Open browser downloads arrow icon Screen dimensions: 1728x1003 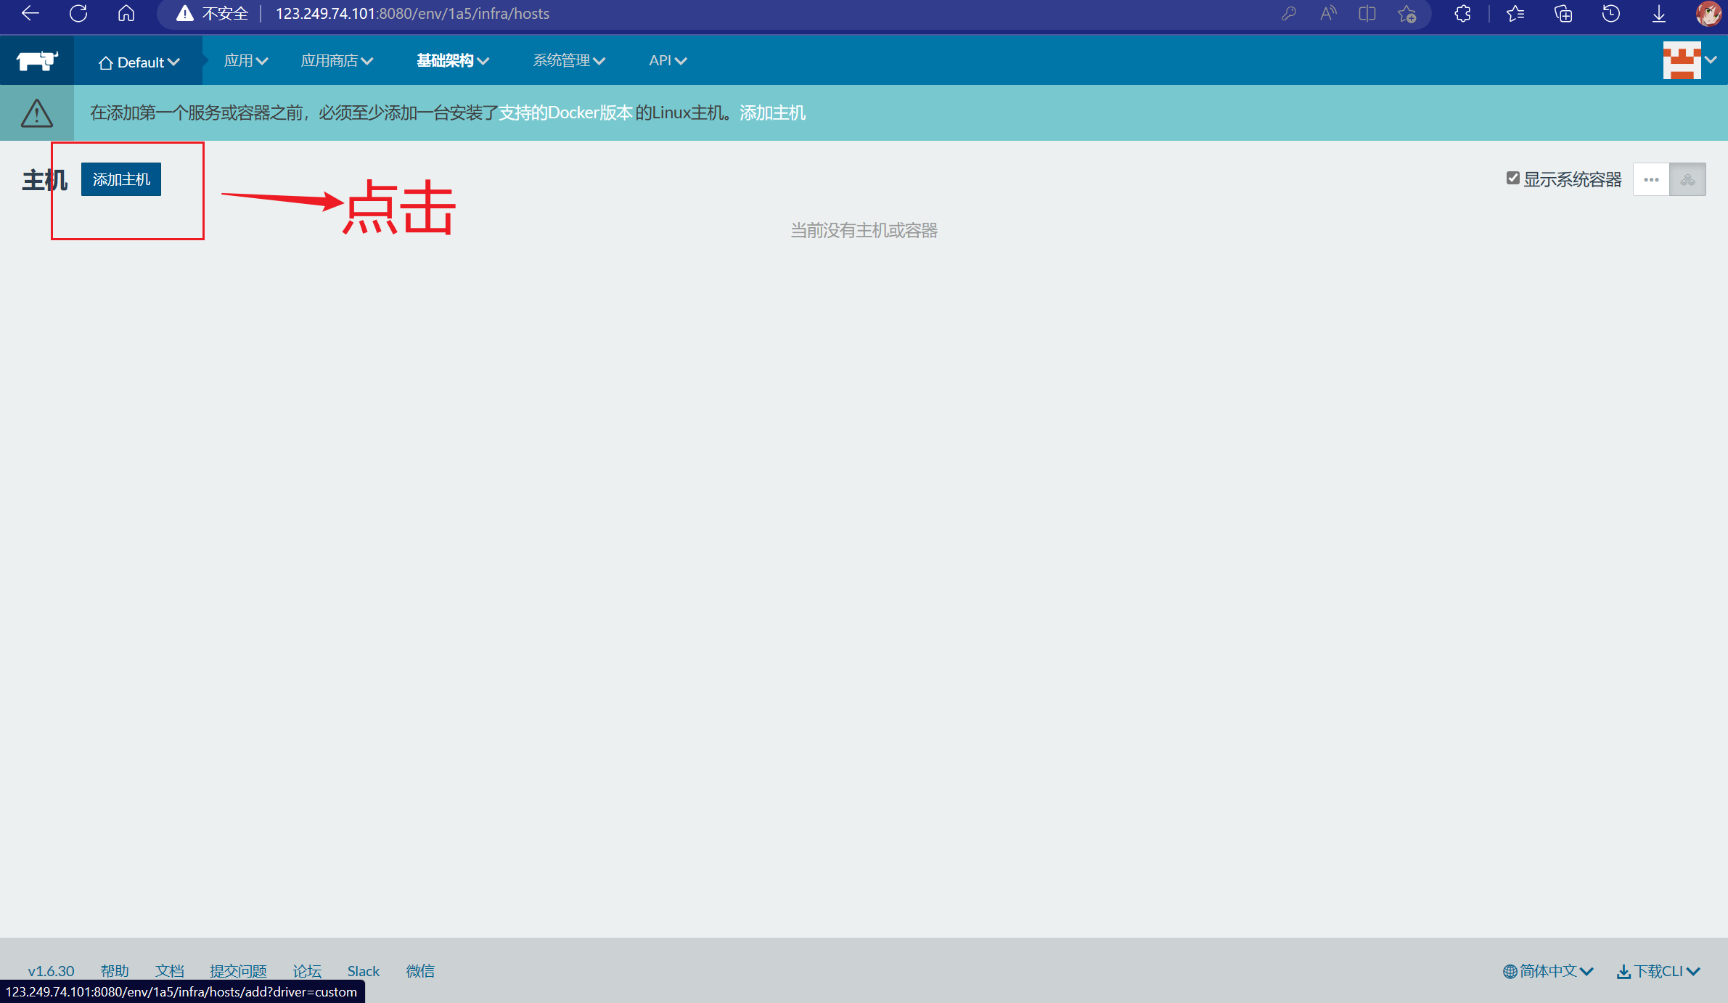pyautogui.click(x=1659, y=14)
